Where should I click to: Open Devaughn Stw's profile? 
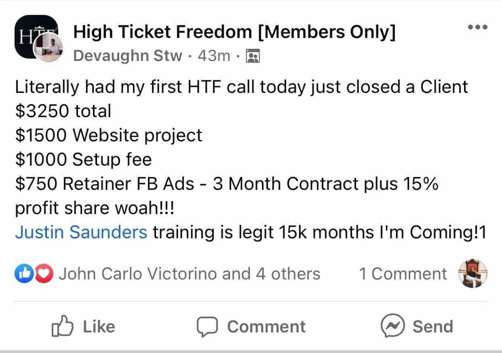click(x=128, y=56)
